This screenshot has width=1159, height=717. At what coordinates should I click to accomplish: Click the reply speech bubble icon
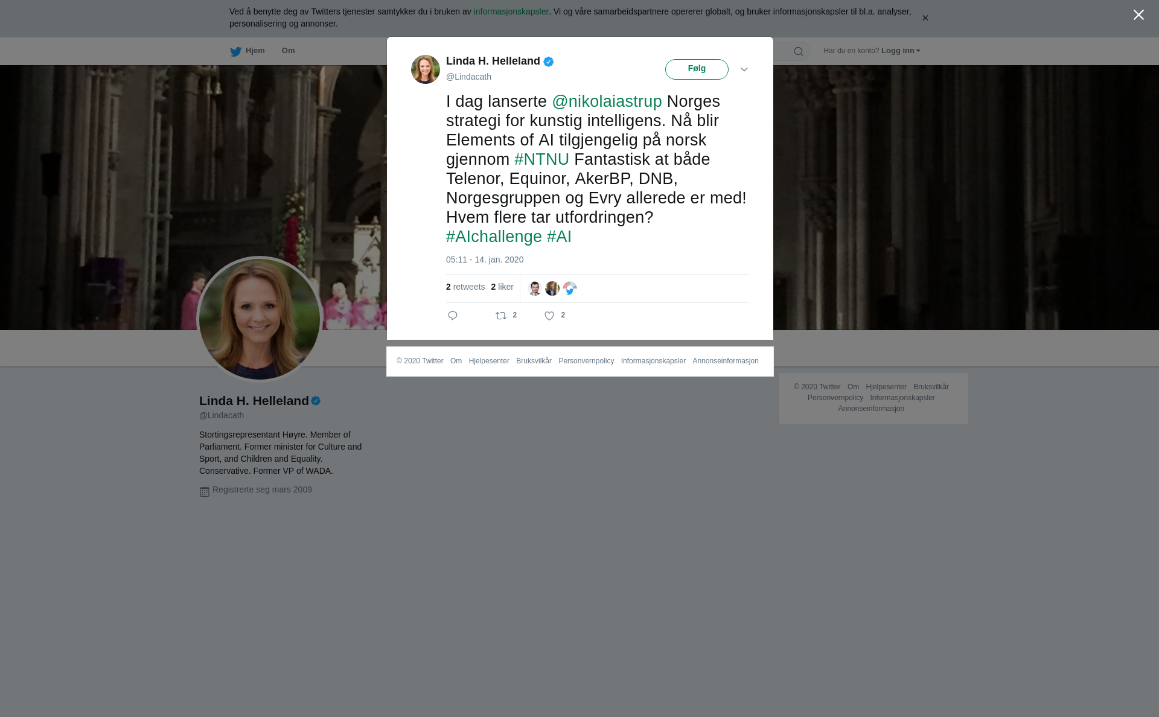(x=453, y=316)
